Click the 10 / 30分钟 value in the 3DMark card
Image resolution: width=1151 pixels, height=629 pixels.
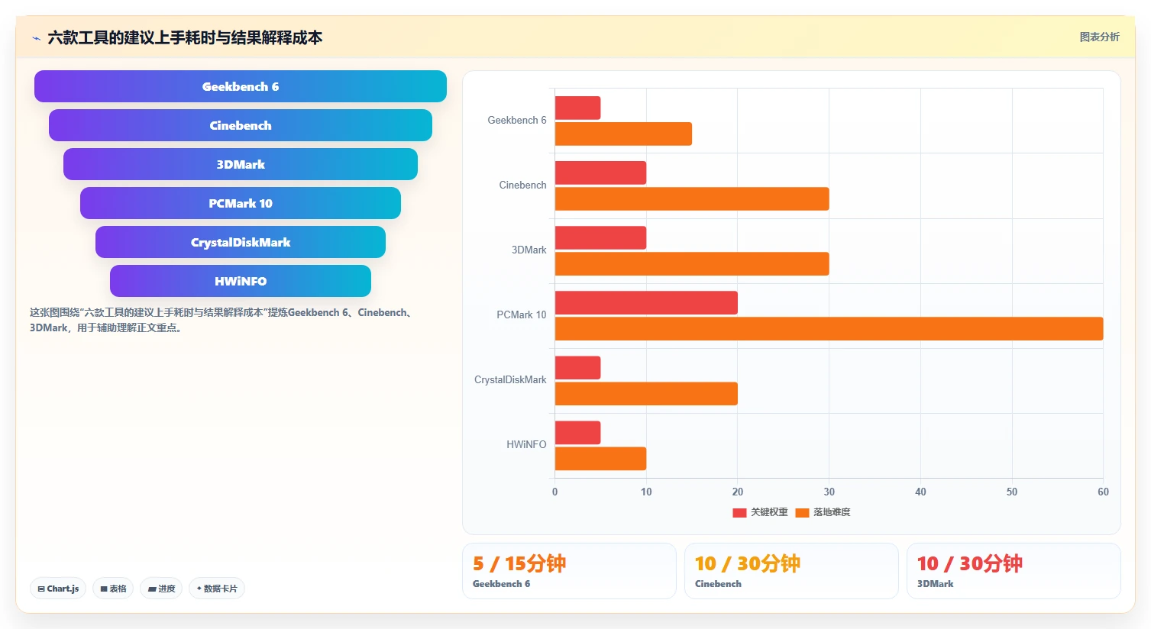(970, 563)
